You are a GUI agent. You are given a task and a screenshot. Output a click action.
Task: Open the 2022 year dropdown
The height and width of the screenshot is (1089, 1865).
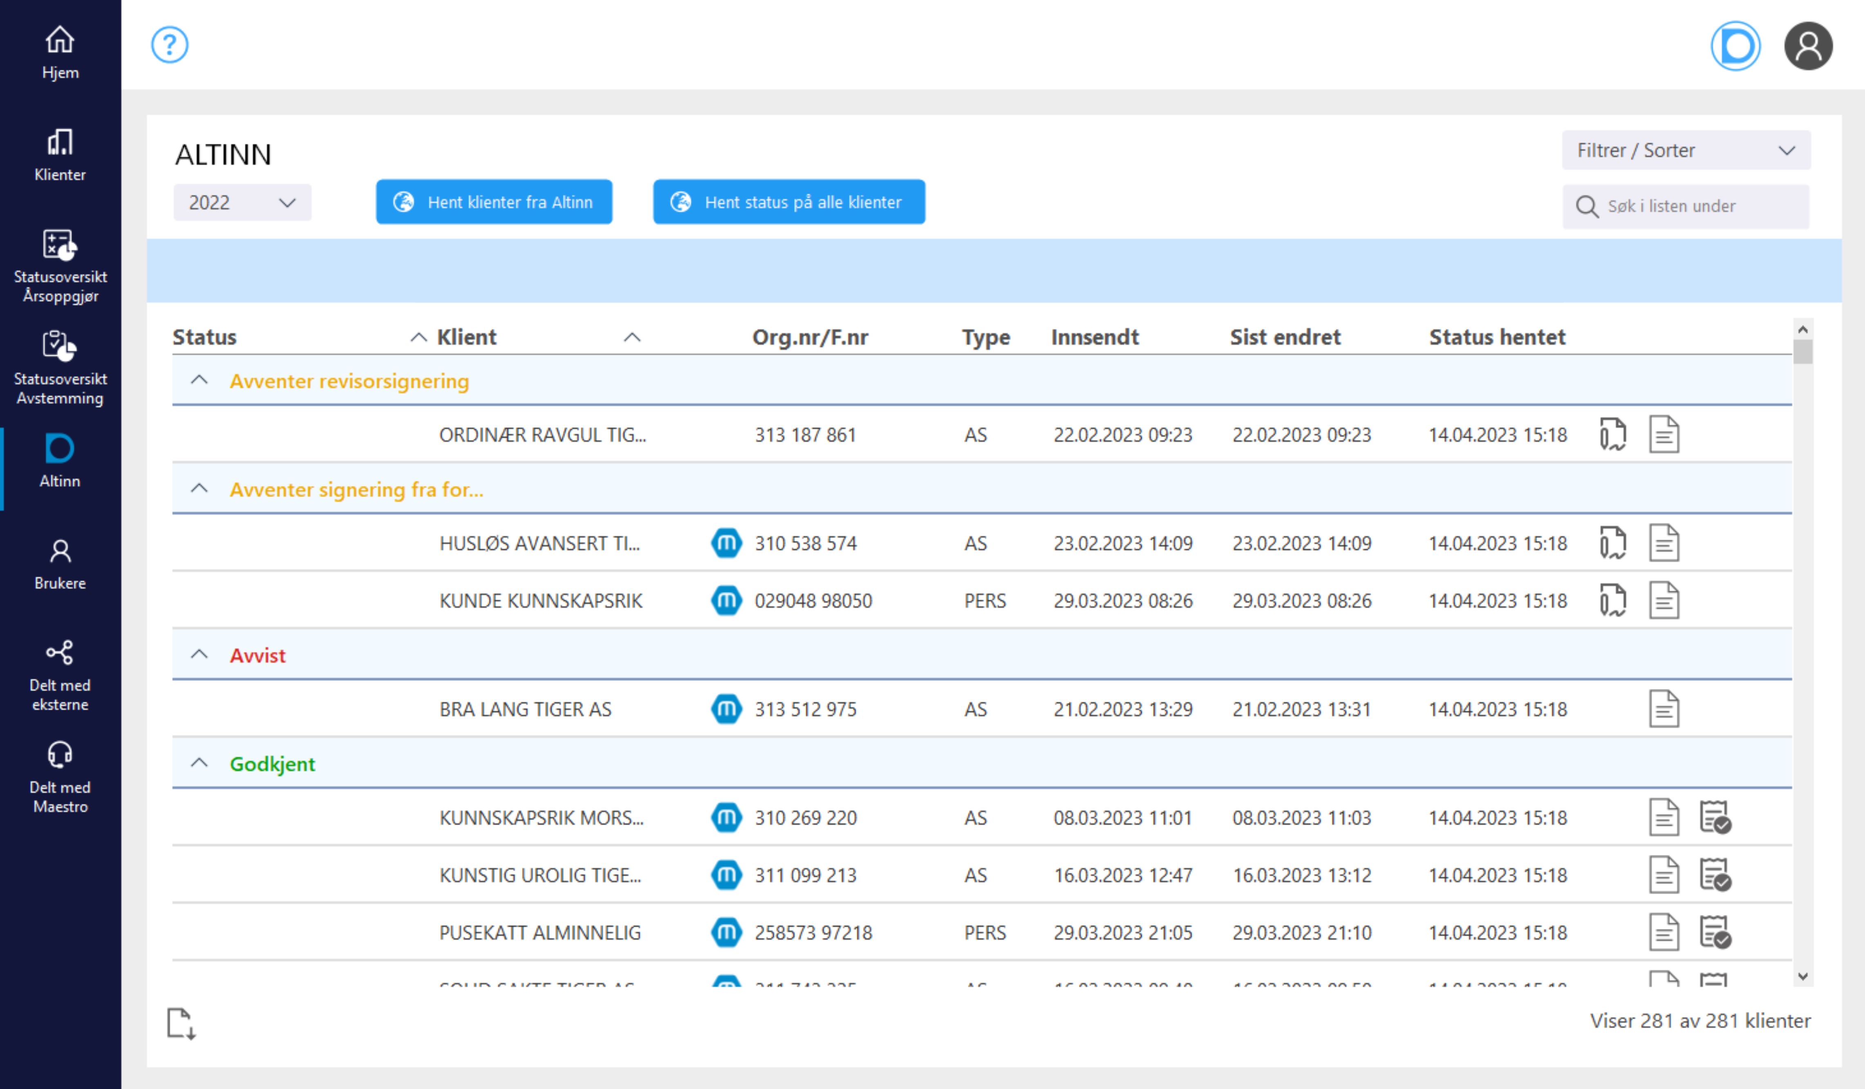[x=242, y=202]
